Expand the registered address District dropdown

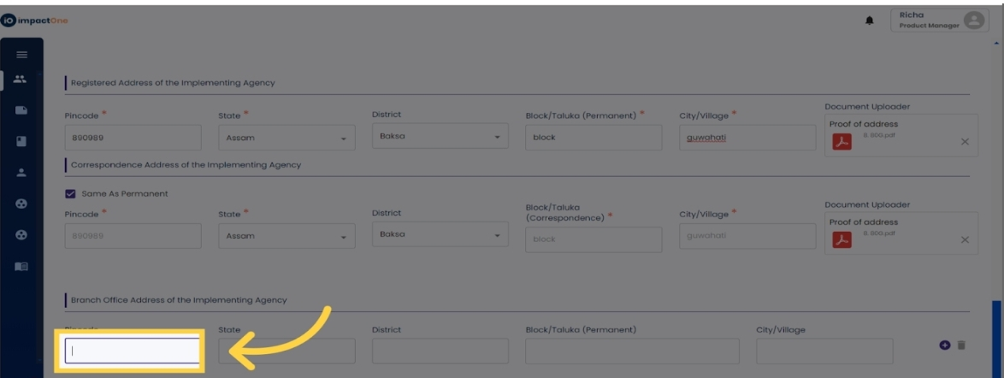click(x=440, y=137)
